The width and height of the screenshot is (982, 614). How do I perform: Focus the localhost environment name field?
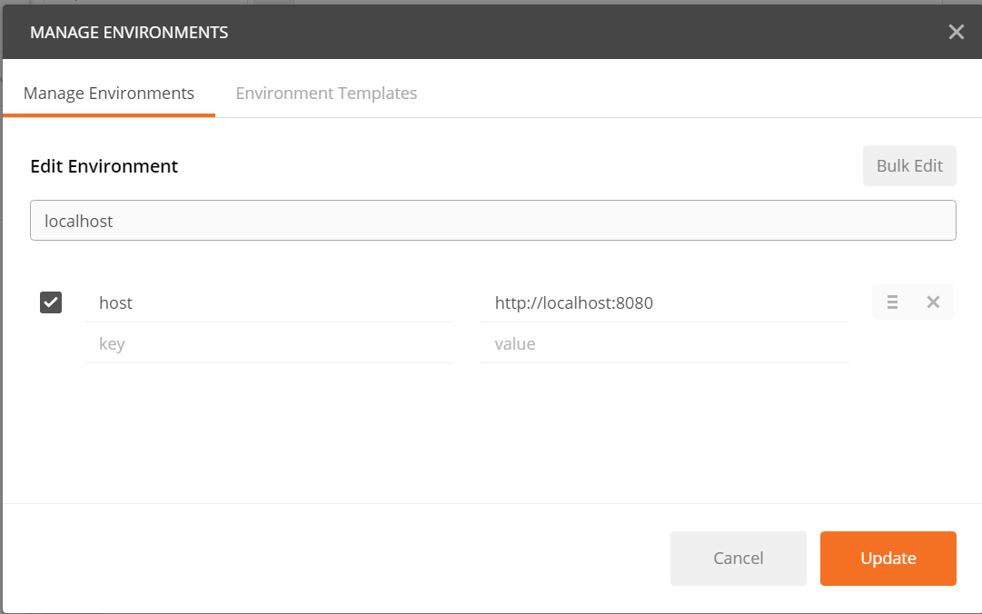[493, 221]
